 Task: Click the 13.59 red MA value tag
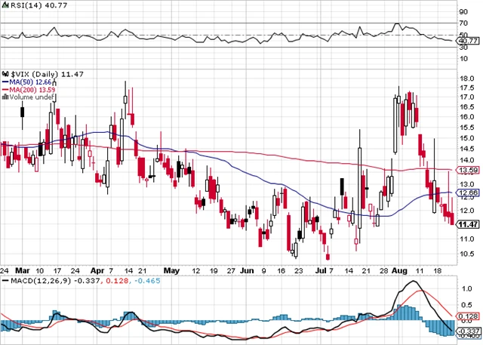pyautogui.click(x=469, y=171)
